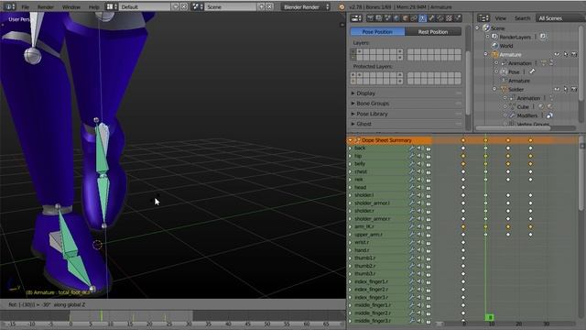Select Pose Position button
The image size is (586, 330).
pyautogui.click(x=377, y=32)
